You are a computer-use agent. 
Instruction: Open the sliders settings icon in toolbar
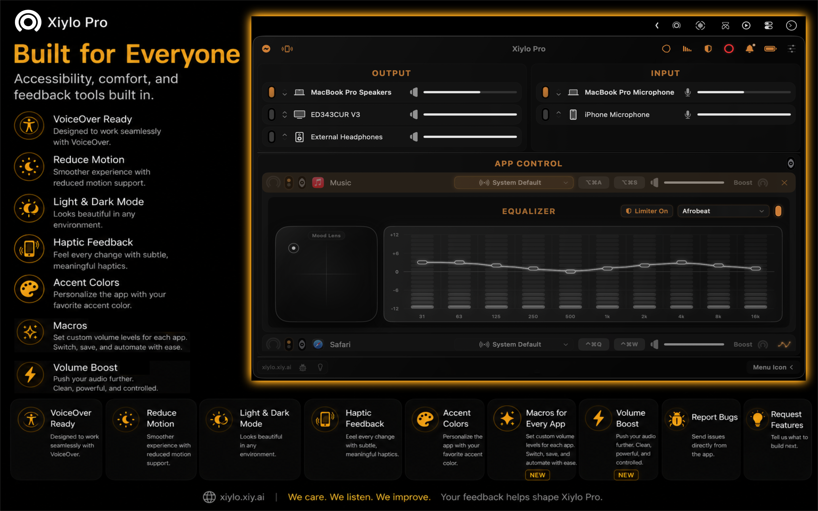[x=791, y=49]
